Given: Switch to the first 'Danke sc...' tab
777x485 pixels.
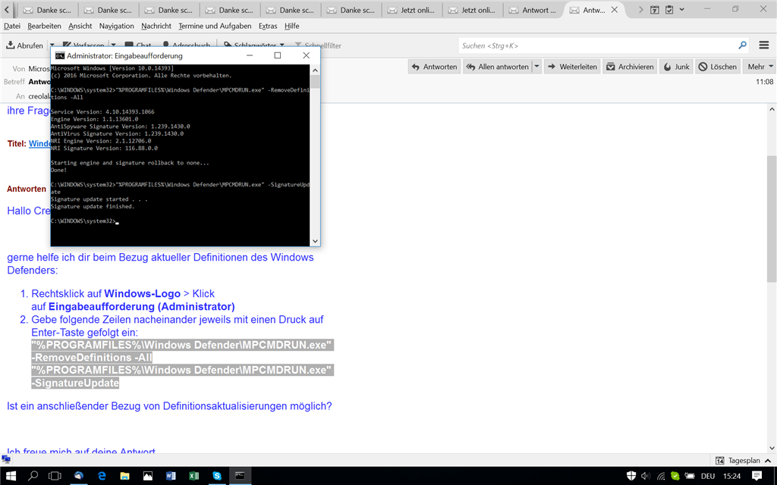Looking at the screenshot, I should coord(48,10).
